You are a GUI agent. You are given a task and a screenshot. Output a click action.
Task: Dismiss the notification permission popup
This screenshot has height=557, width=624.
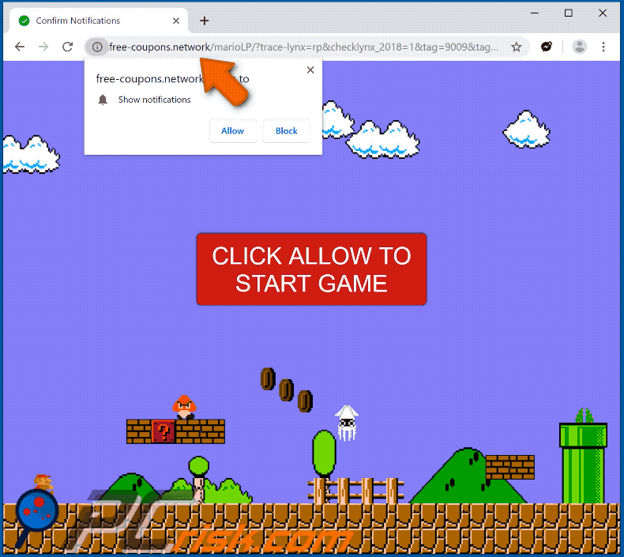click(310, 70)
